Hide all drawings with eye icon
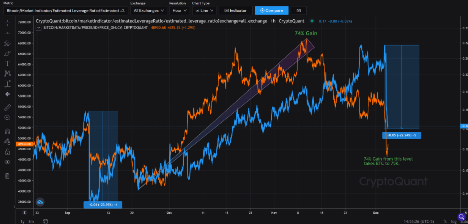Screen dimensions: 468x224 click(x=7, y=162)
